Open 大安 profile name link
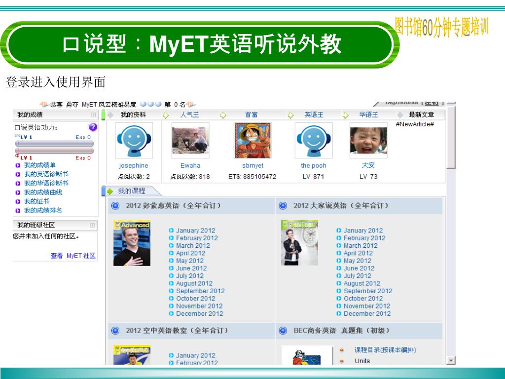 [368, 165]
